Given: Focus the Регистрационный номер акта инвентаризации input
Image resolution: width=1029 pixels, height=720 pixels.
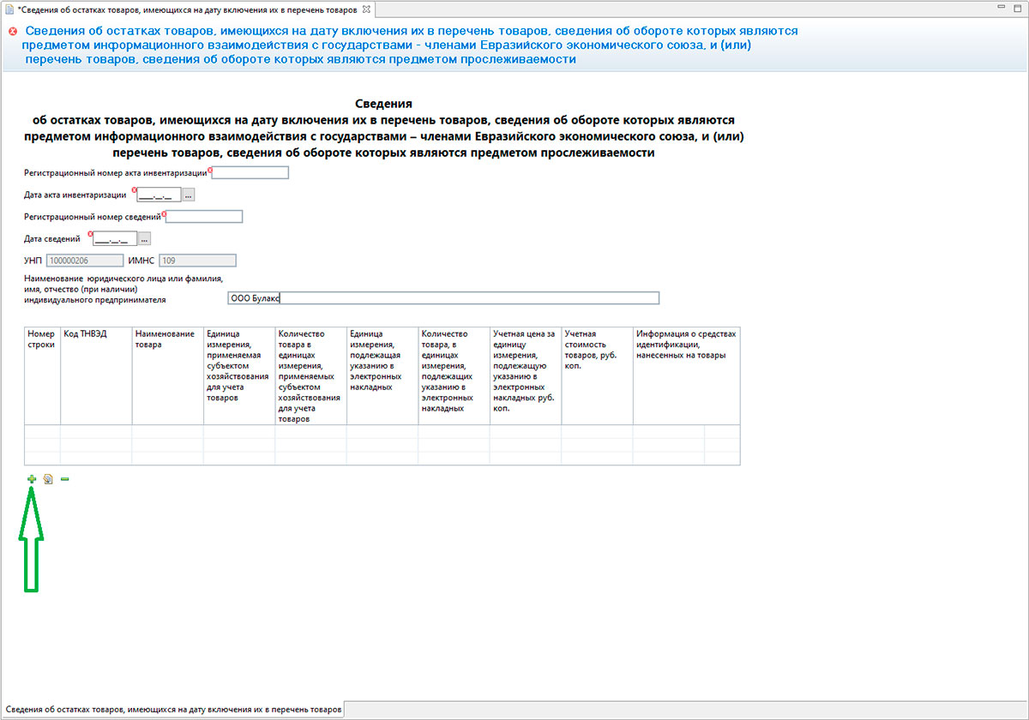Looking at the screenshot, I should click(x=250, y=172).
